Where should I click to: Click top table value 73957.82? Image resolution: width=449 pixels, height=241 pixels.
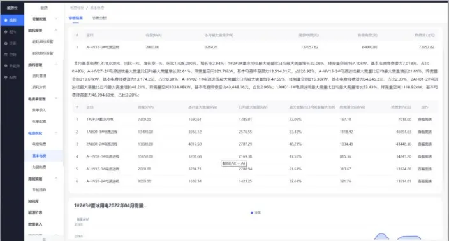(x=427, y=47)
